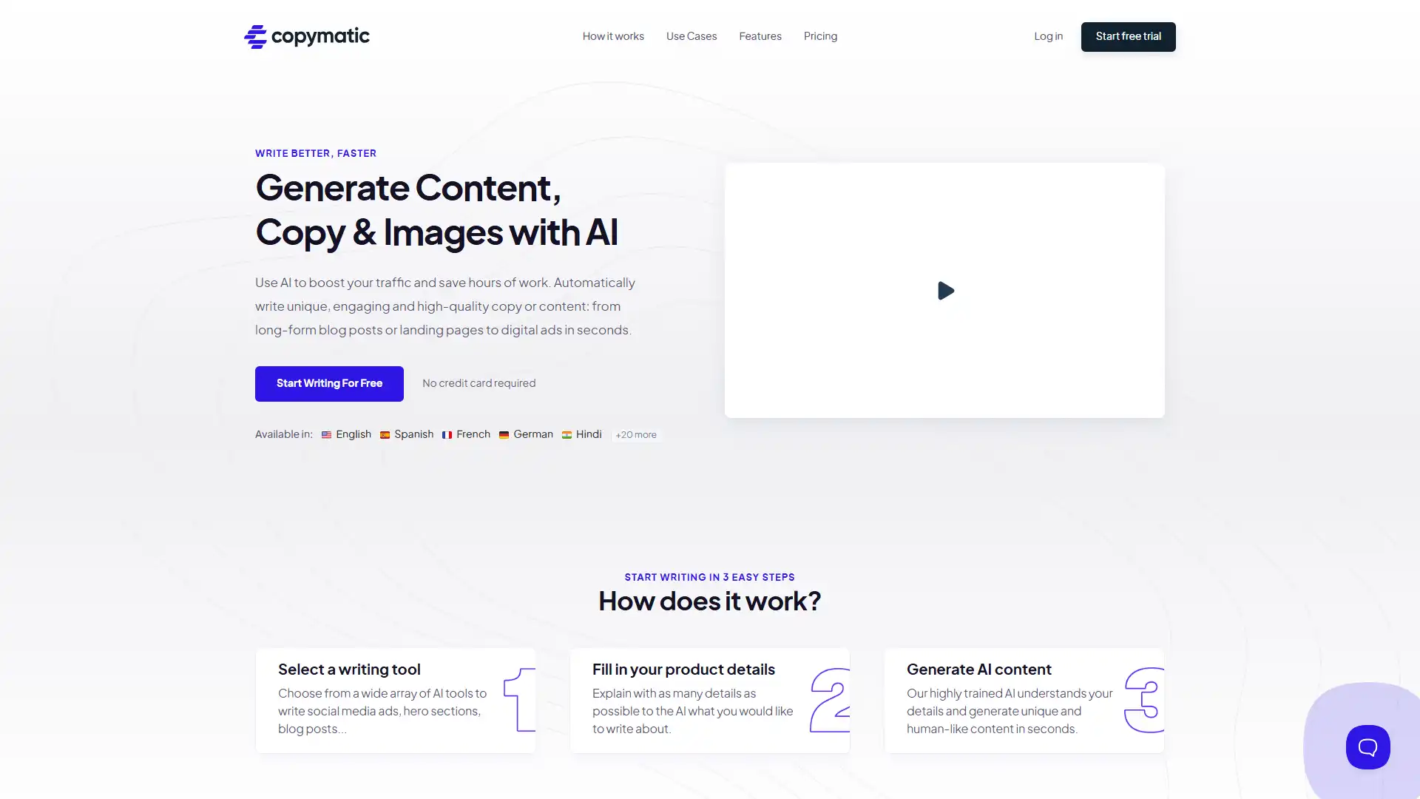Click the video thumbnail preview area
Image resolution: width=1420 pixels, height=799 pixels.
tap(942, 290)
